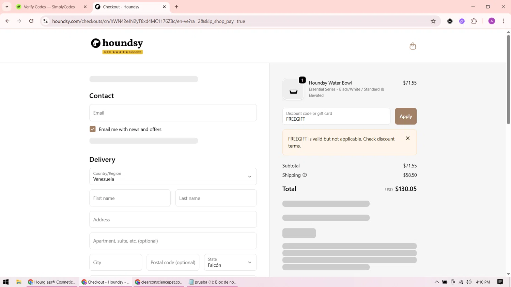The image size is (511, 287).
Task: Click the 400+ Reviews badge
Action: [x=123, y=52]
